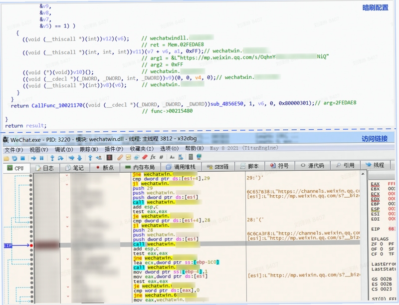399x305 pixels.
Task: Click CallFunc_10021170 in the return statement
Action: pyautogui.click(x=57, y=105)
